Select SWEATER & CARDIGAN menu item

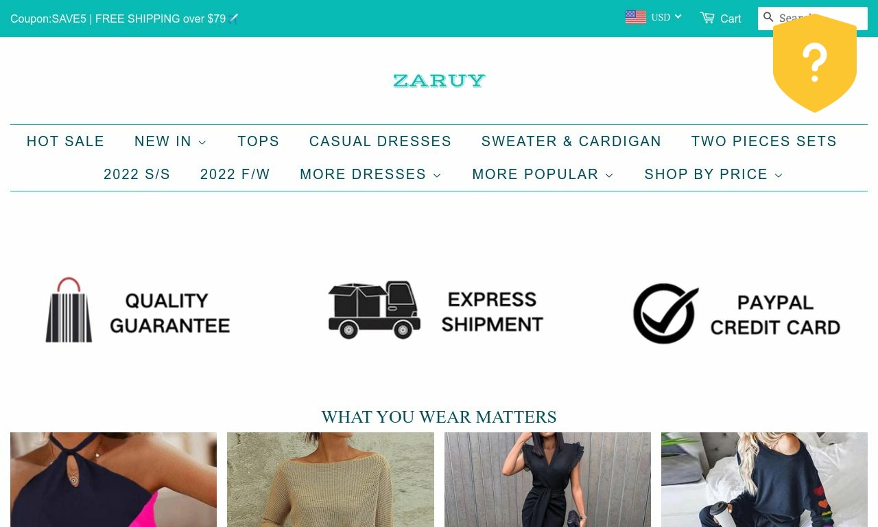point(571,141)
